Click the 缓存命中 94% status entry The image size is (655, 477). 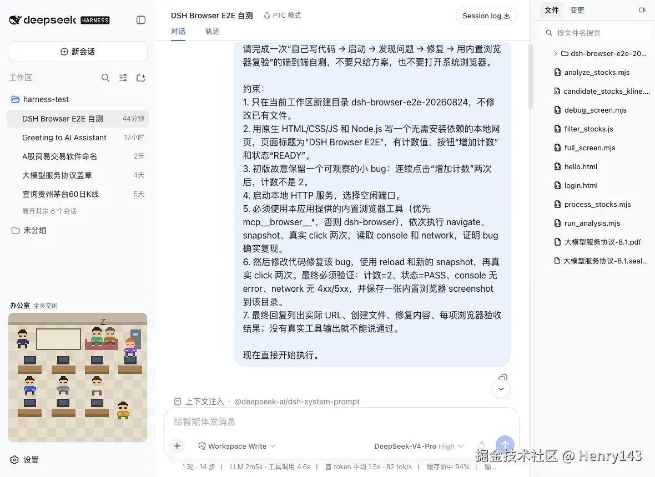(x=448, y=466)
